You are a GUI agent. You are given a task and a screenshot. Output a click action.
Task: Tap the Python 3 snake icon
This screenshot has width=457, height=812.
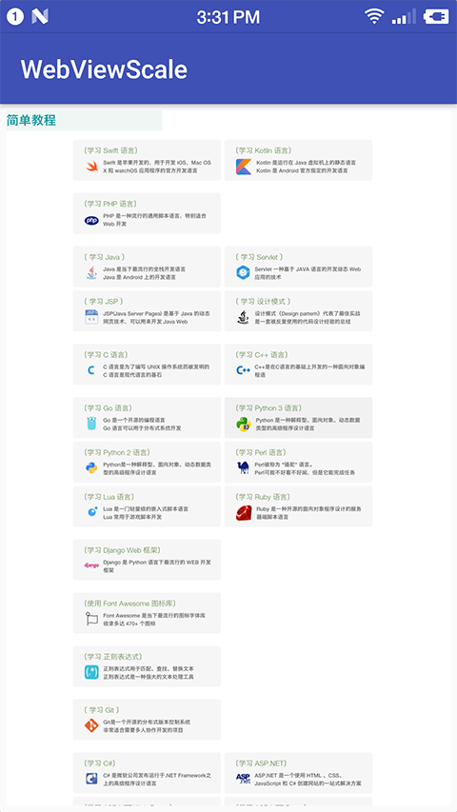coord(244,425)
